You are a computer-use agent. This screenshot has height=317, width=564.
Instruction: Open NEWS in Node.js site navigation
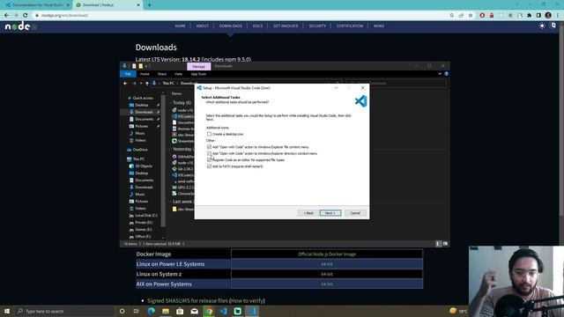coord(379,26)
